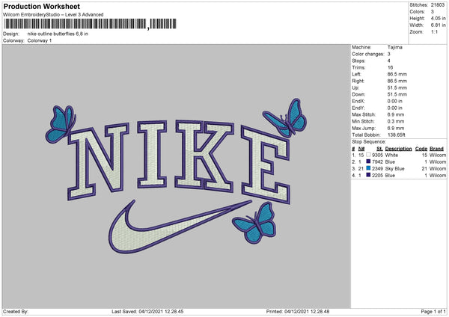The height and width of the screenshot is (317, 449).
Task: Click the Zoom value '1:1'
Action: tap(434, 31)
